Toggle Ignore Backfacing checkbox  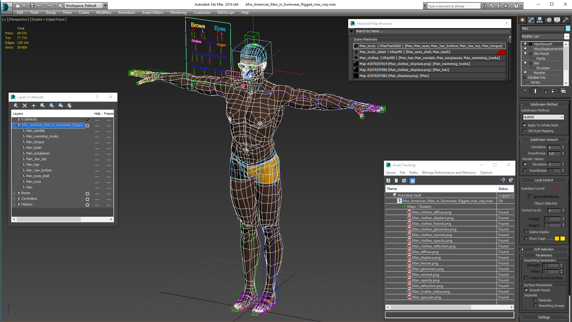pyautogui.click(x=530, y=196)
